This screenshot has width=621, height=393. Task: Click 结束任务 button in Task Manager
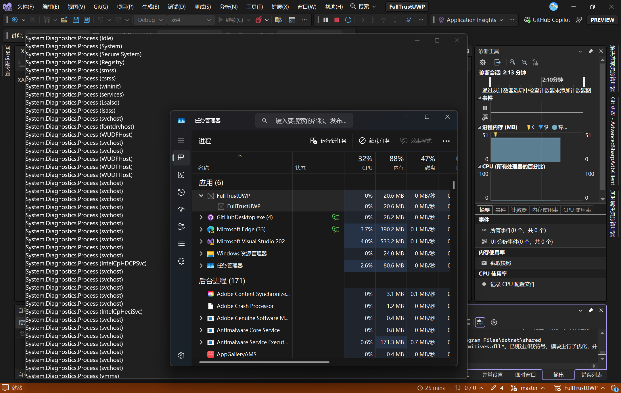(x=374, y=141)
